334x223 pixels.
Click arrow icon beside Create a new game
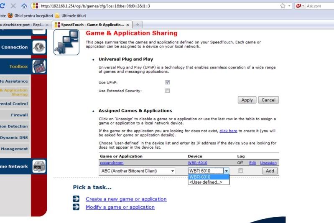(x=76, y=199)
